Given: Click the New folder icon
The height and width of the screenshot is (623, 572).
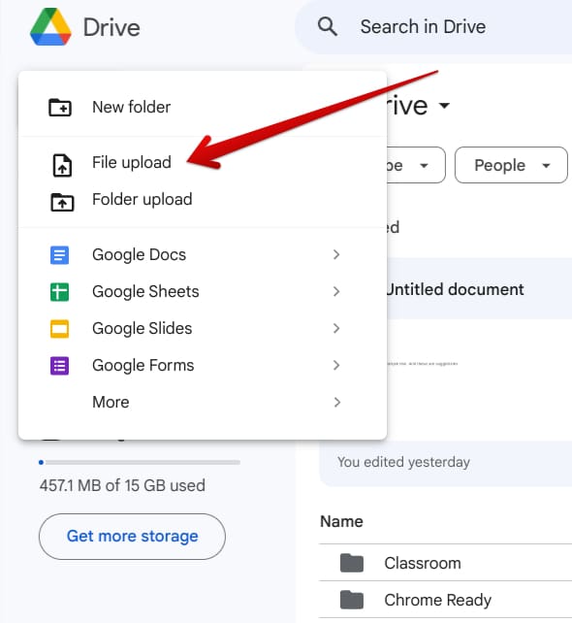Looking at the screenshot, I should tap(60, 108).
